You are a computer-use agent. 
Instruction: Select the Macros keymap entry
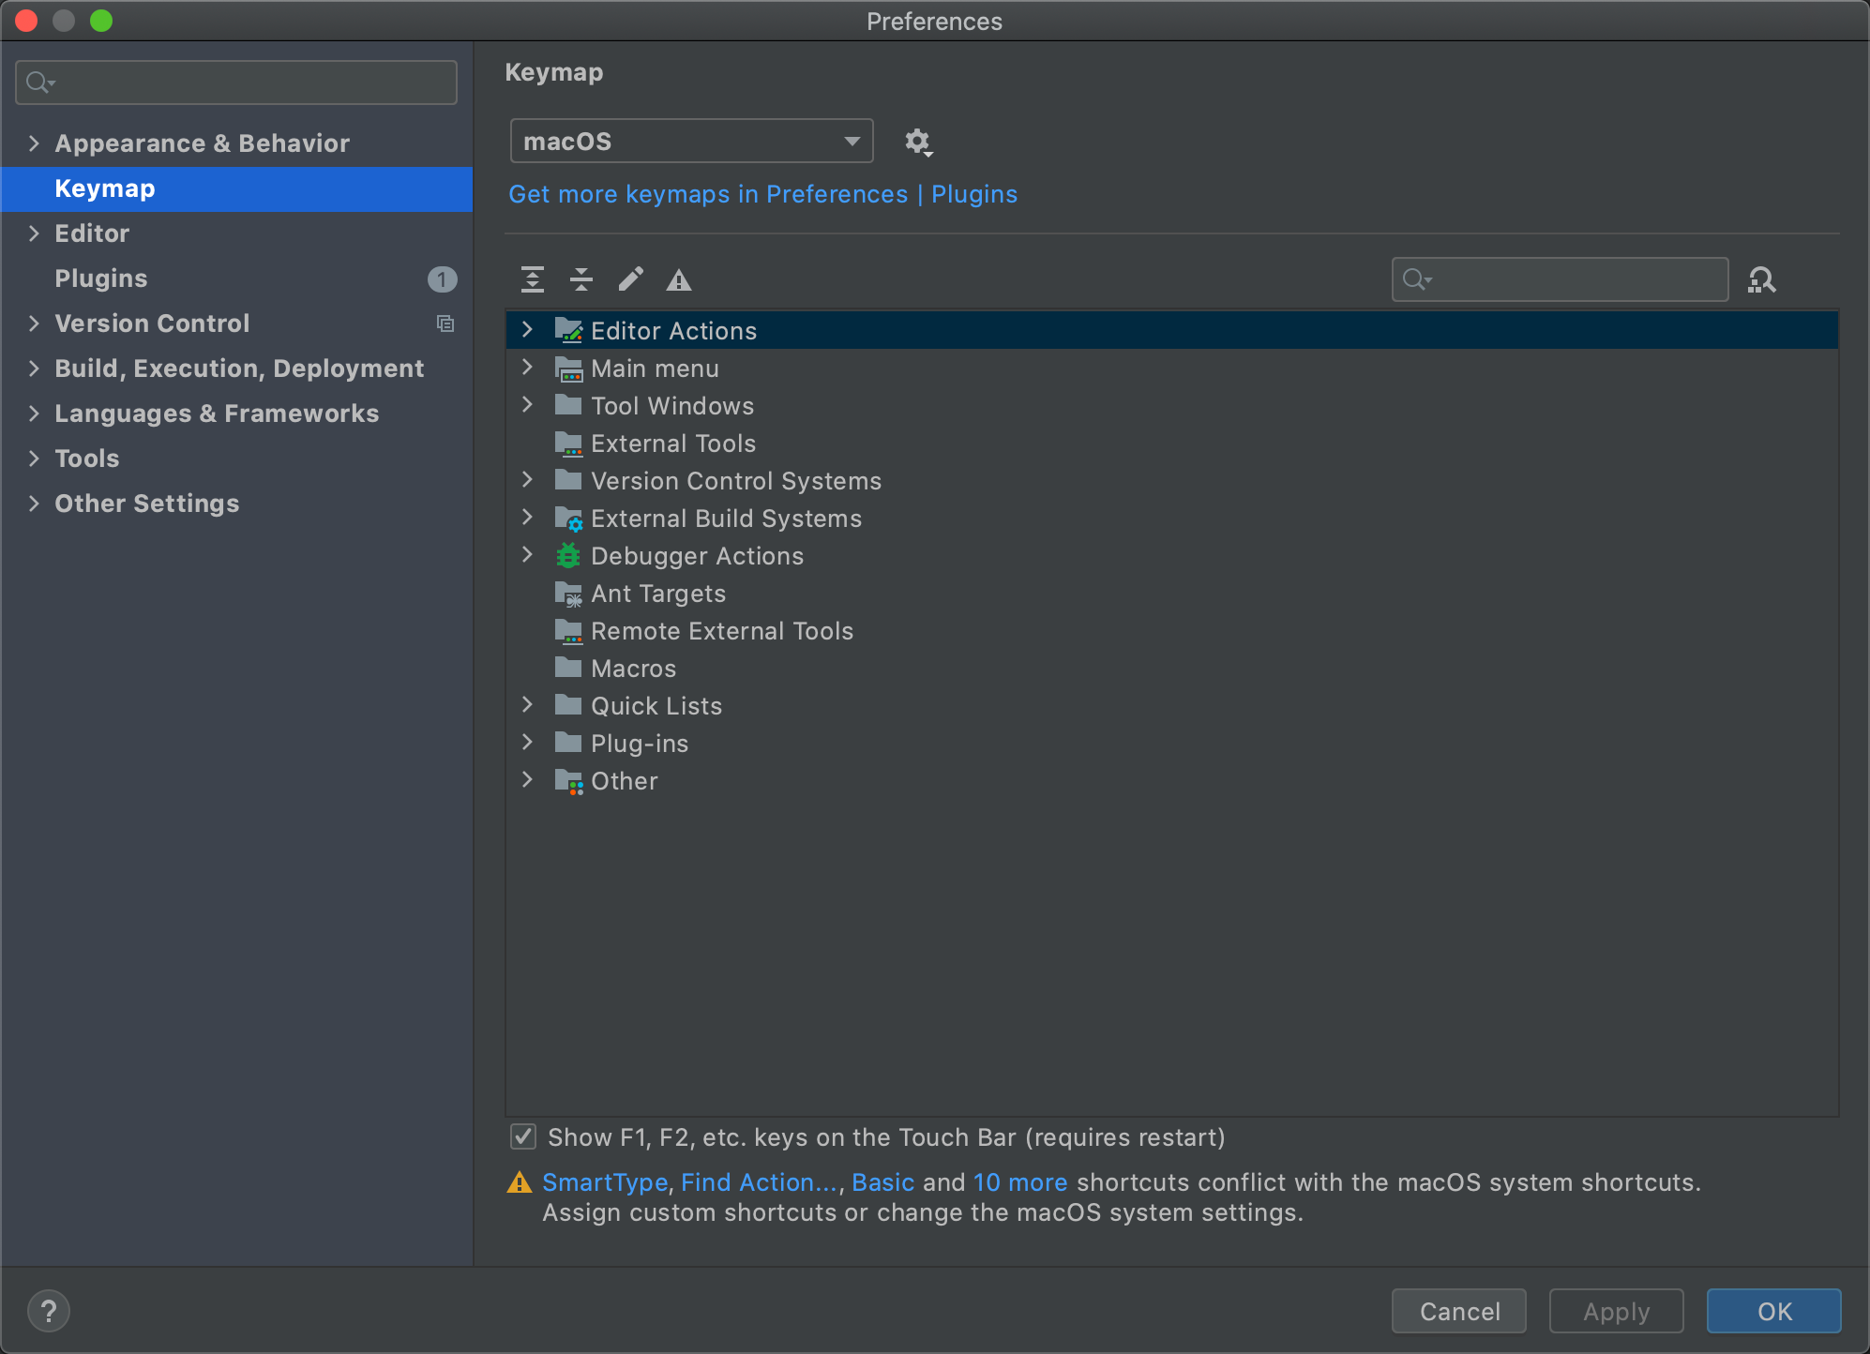click(x=633, y=669)
